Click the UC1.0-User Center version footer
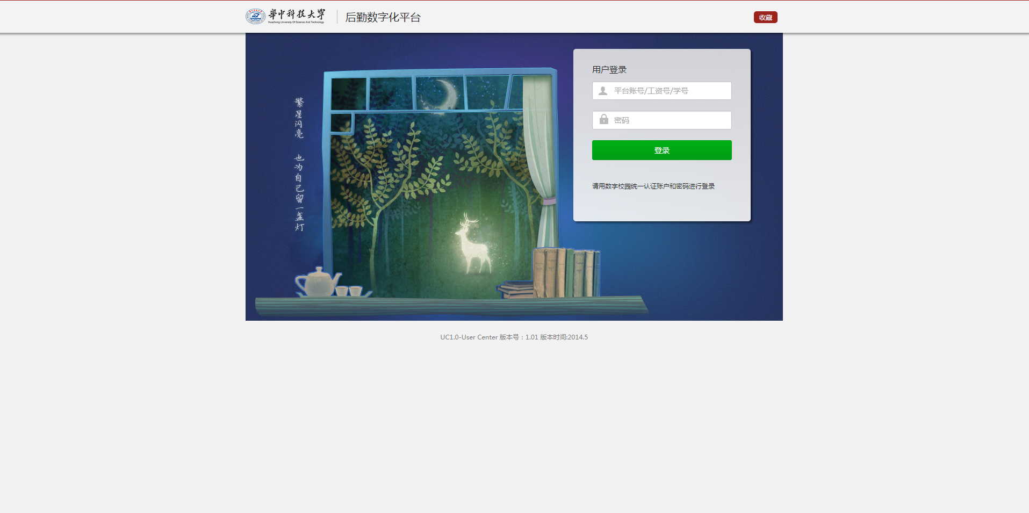 click(x=514, y=337)
